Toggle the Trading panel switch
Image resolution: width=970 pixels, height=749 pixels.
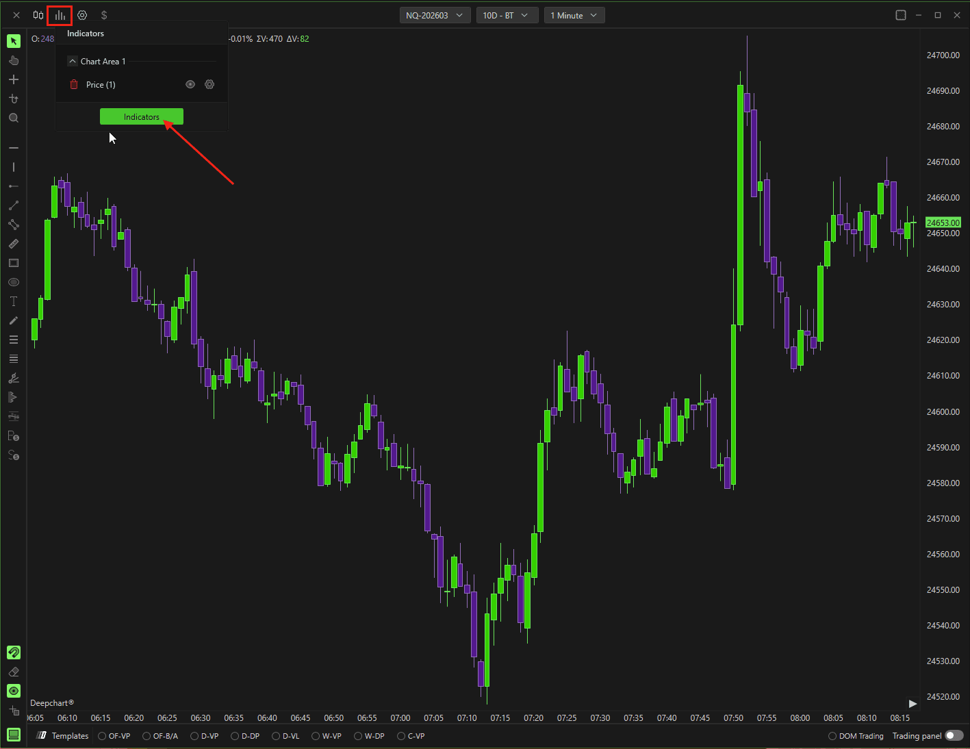pyautogui.click(x=954, y=736)
